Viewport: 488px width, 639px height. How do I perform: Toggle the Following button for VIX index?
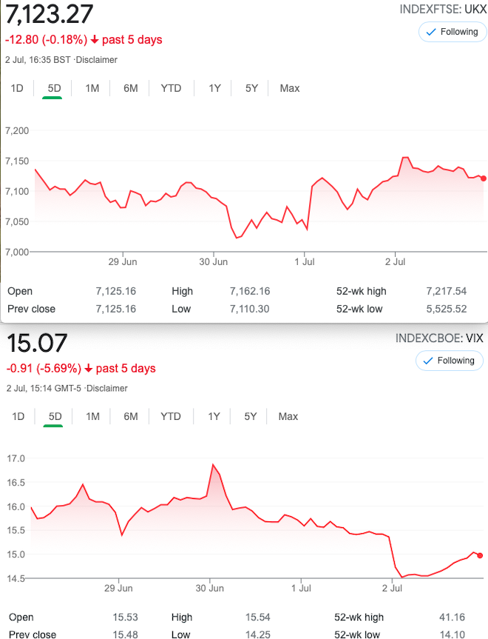tap(449, 361)
